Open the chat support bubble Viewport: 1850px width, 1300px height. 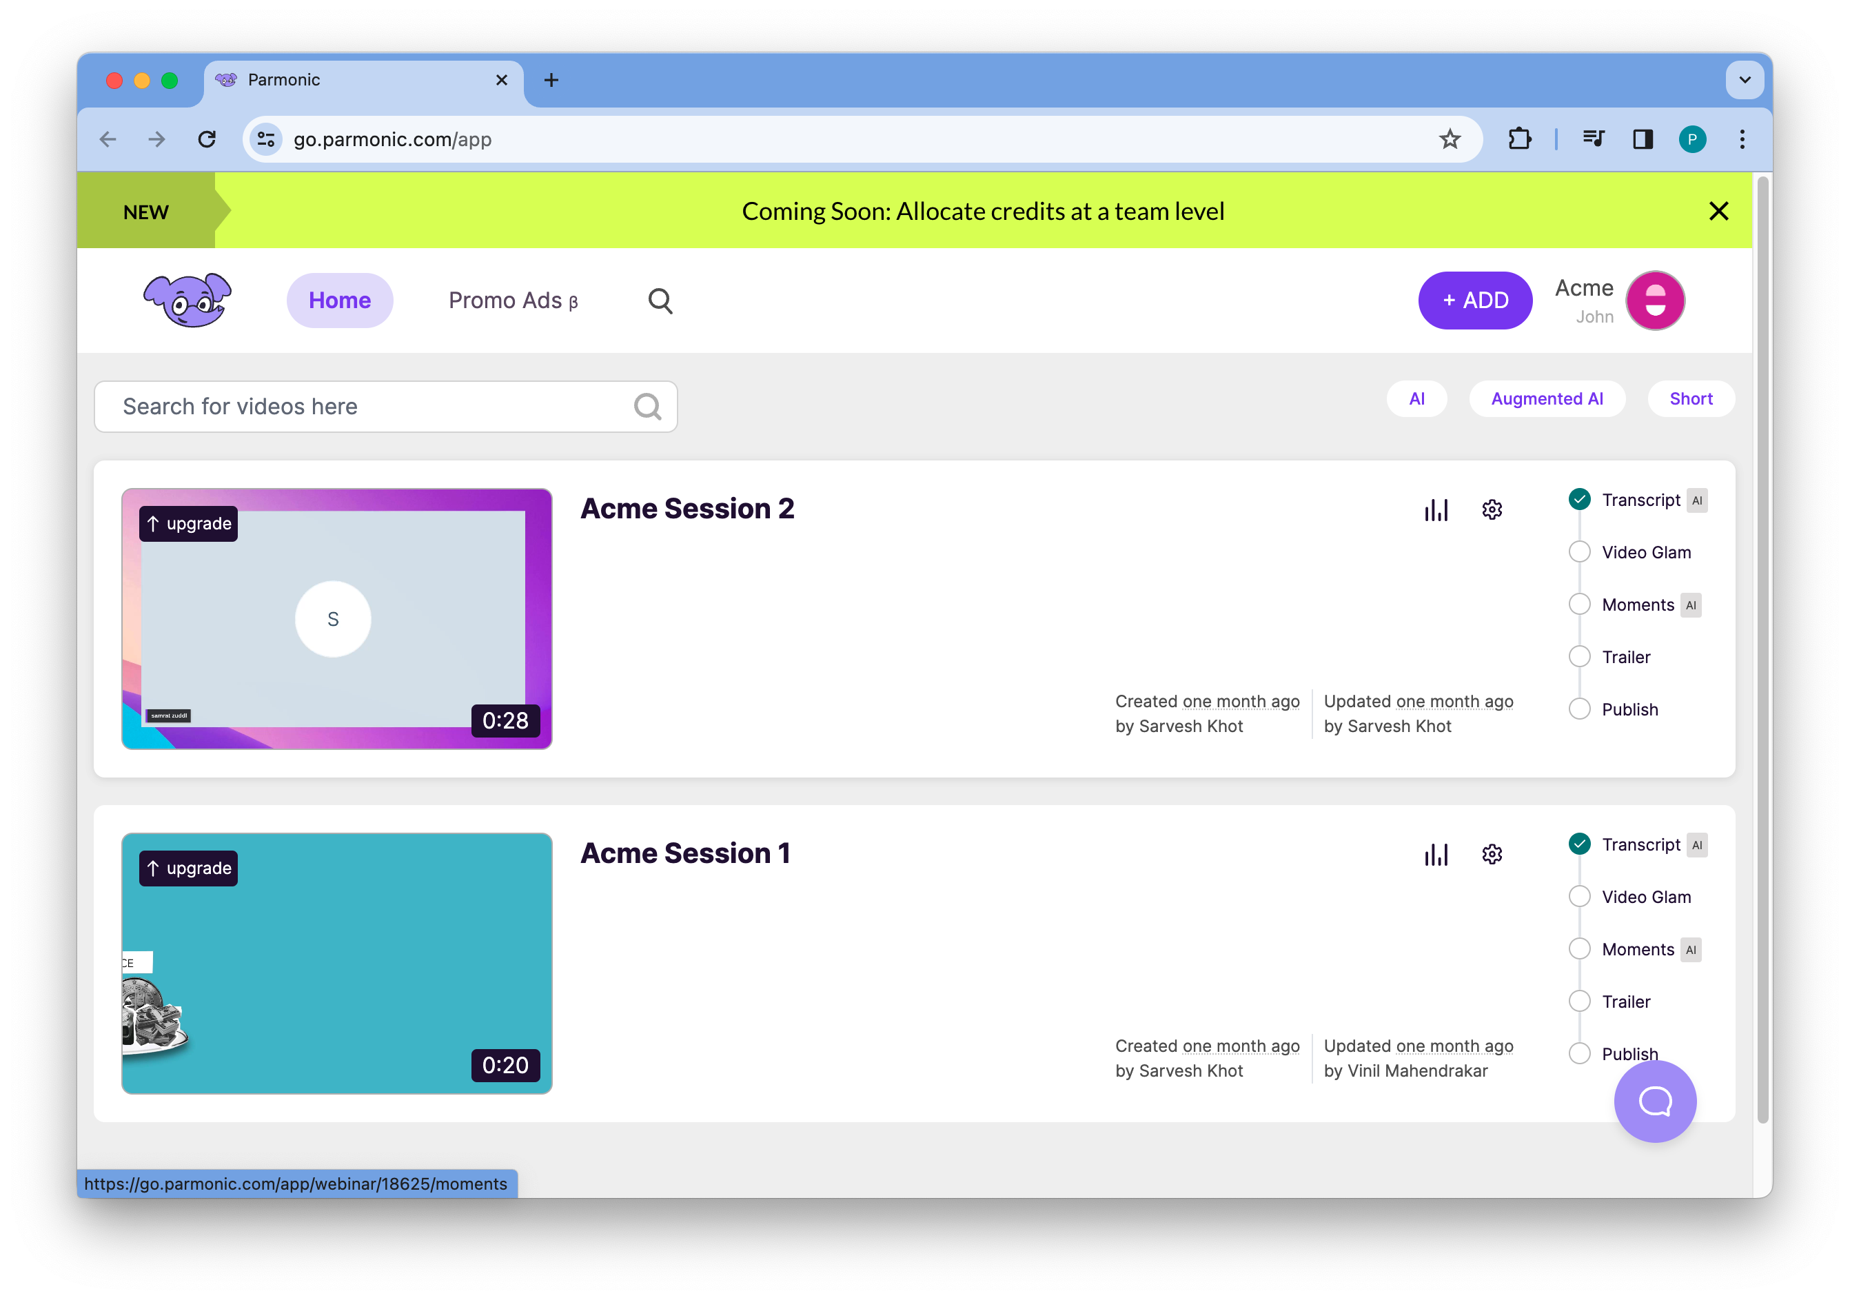(1654, 1101)
